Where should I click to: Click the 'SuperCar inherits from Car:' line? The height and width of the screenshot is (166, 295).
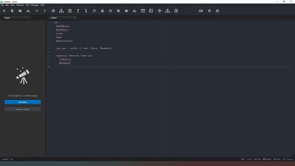[74, 56]
